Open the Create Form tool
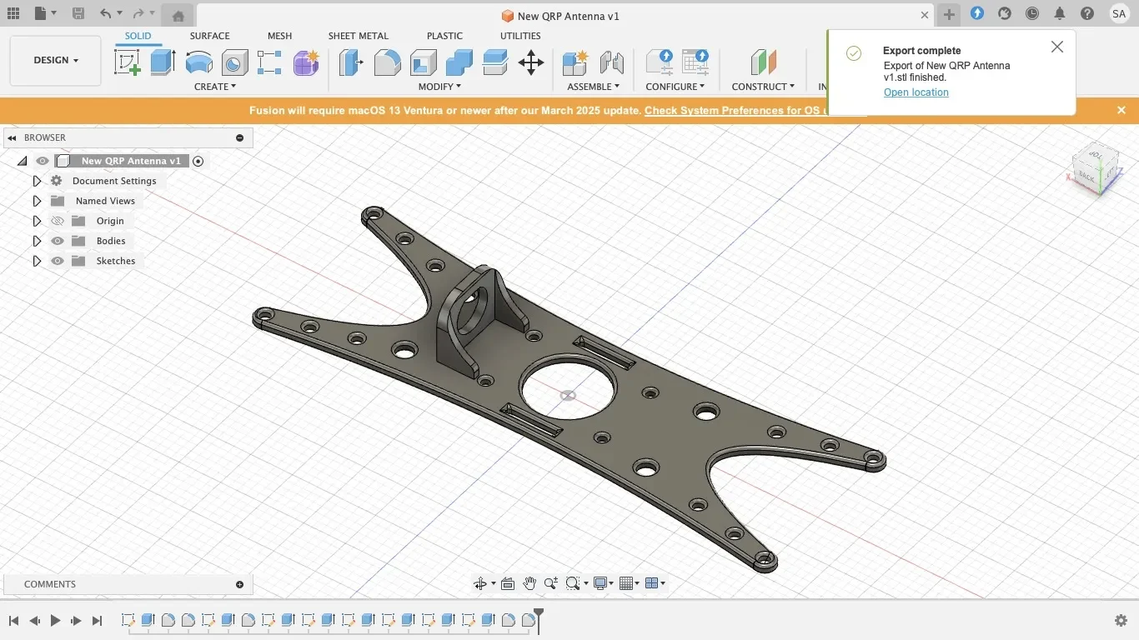Screen dimensions: 1139x640 tap(306, 62)
